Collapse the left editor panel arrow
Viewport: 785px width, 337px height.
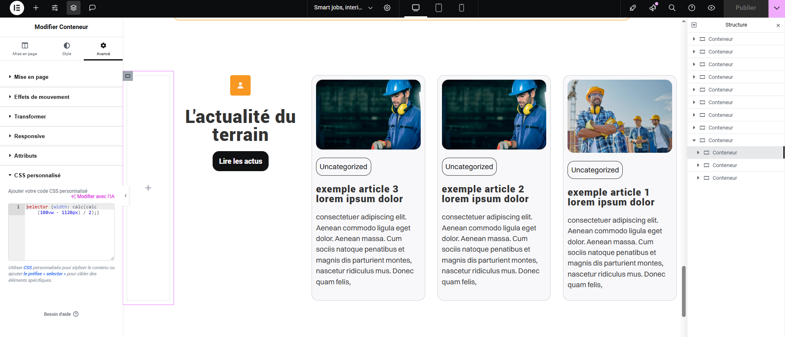tap(126, 196)
